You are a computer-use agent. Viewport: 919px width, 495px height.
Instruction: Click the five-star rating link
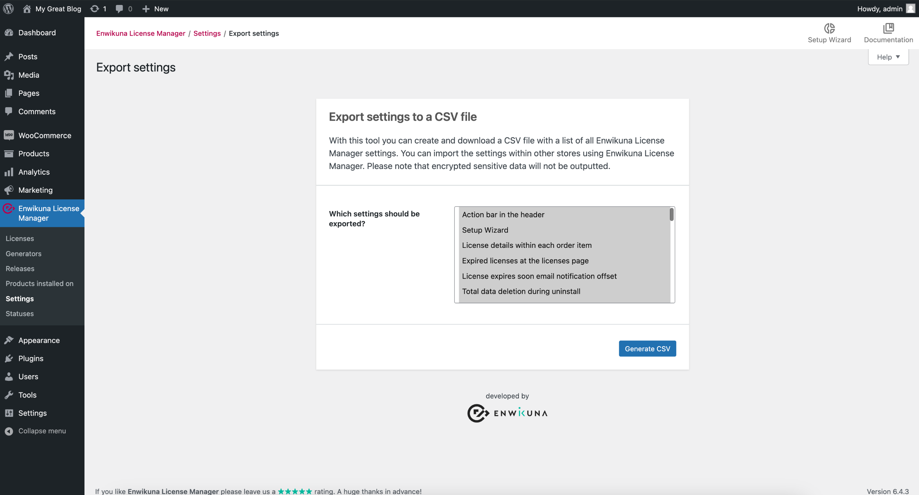tap(295, 491)
